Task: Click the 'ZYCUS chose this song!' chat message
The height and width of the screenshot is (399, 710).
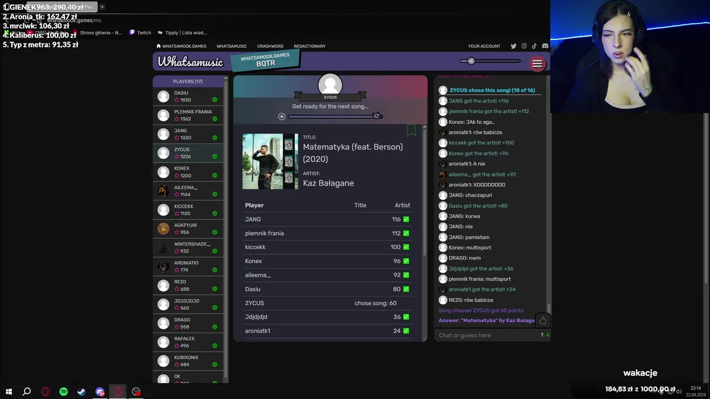Action: coord(492,90)
